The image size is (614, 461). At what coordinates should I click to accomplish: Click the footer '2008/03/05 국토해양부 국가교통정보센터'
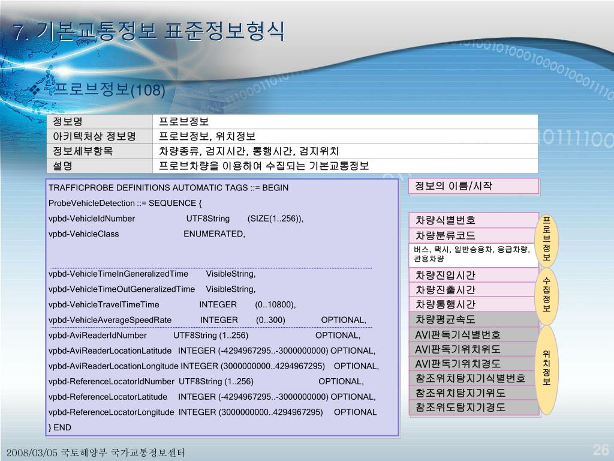pos(95,453)
